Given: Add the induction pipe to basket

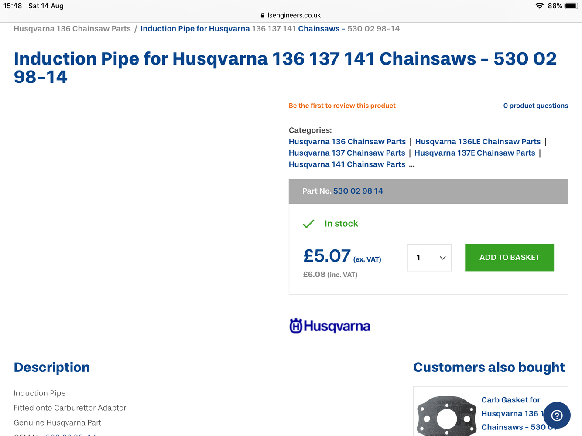Looking at the screenshot, I should click(510, 258).
